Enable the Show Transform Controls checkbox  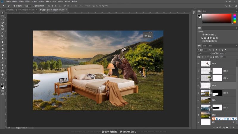point(33,6)
